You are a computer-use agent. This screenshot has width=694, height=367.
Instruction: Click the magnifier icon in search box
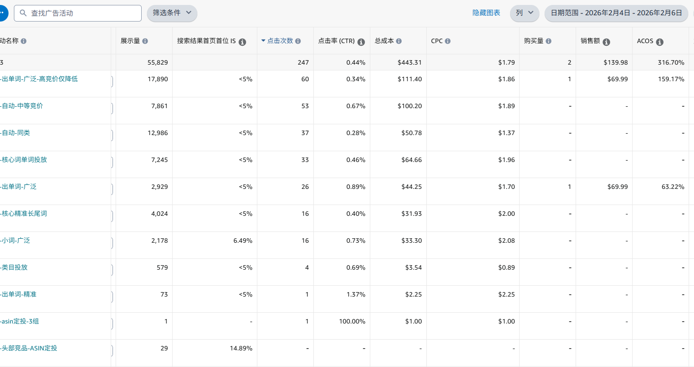pyautogui.click(x=23, y=13)
